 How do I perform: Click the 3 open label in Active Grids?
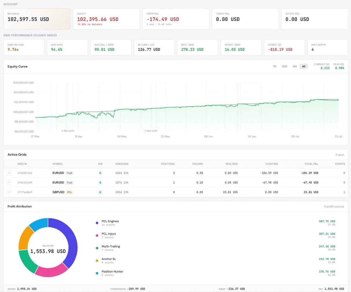340,155
